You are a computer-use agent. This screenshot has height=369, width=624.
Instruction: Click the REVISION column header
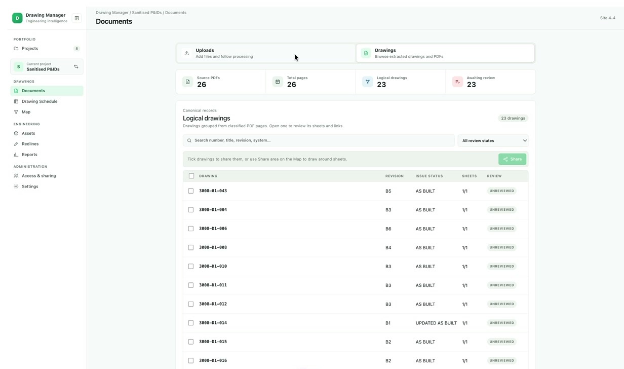(395, 176)
